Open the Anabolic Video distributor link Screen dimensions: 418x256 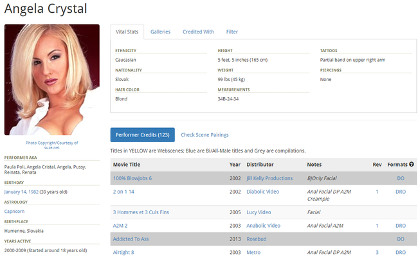tap(264, 226)
